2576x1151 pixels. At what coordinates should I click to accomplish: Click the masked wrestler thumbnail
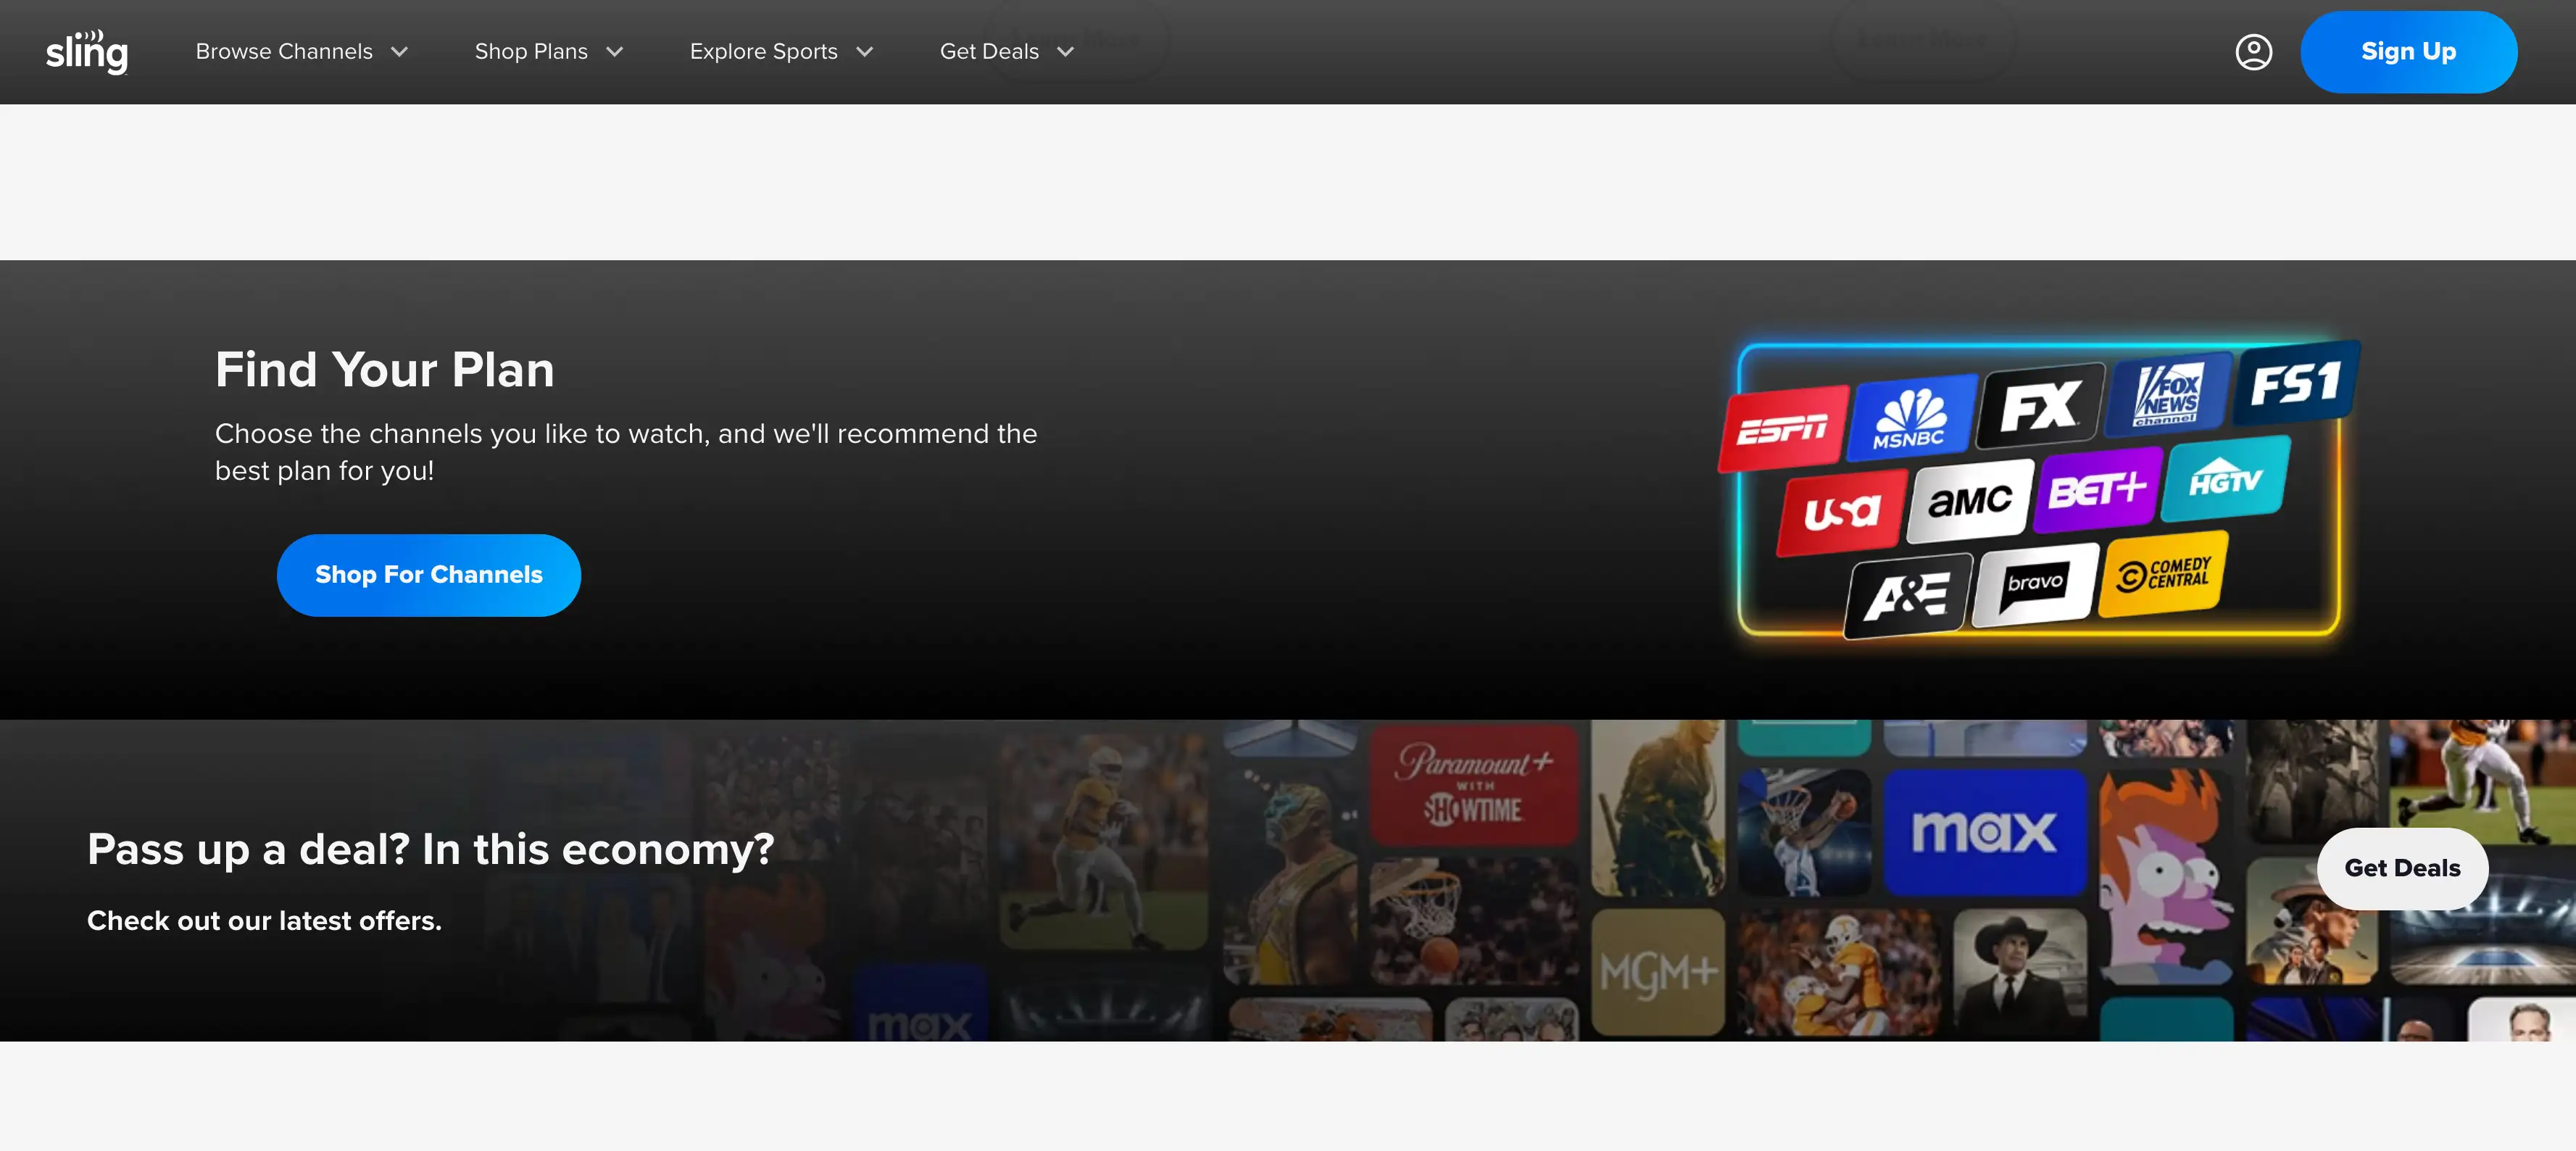[1291, 876]
